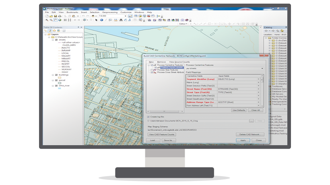Open the Bookmarks menu
Image resolution: width=330 pixels, height=185 pixels.
coord(72,12)
